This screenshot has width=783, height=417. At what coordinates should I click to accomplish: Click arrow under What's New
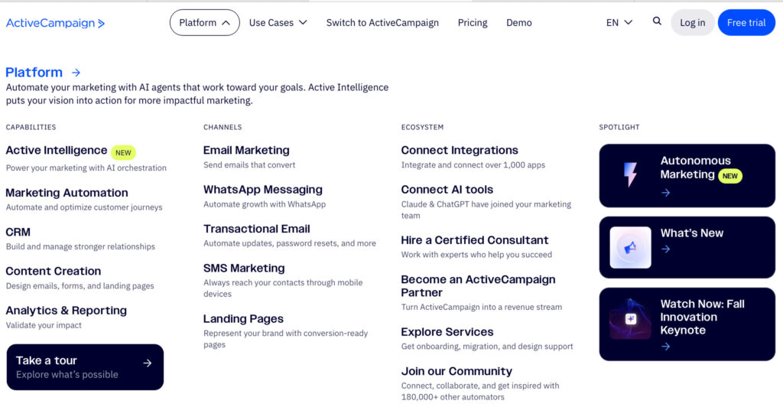[666, 249]
